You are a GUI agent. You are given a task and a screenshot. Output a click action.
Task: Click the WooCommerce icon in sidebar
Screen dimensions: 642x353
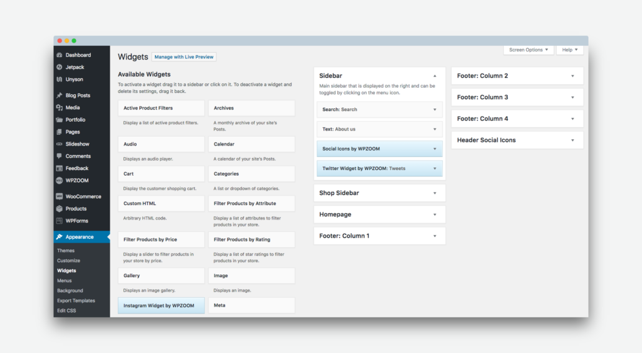tap(60, 197)
